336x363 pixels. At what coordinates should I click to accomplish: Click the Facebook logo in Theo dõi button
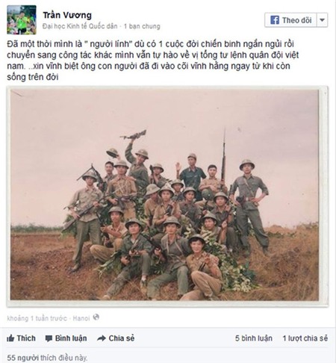click(275, 20)
